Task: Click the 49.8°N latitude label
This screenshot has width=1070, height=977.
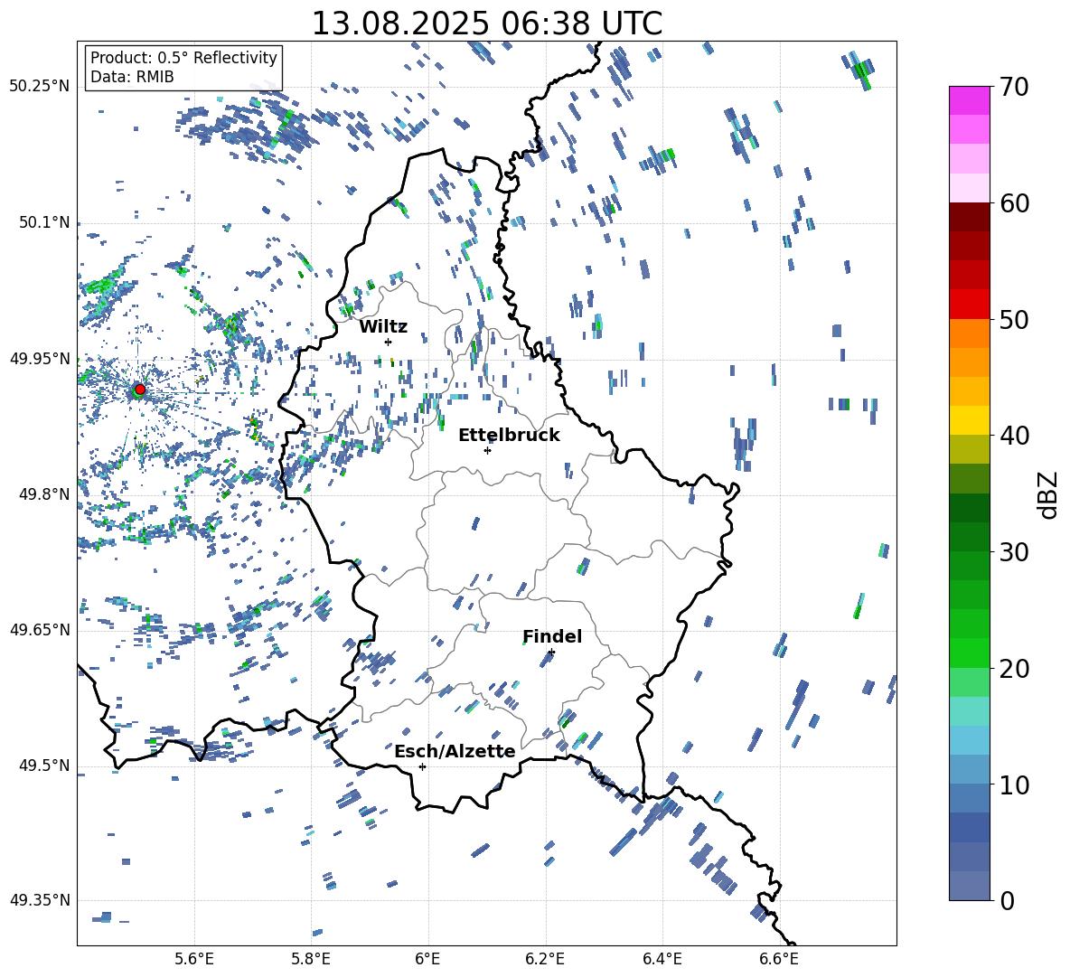Action: point(43,494)
